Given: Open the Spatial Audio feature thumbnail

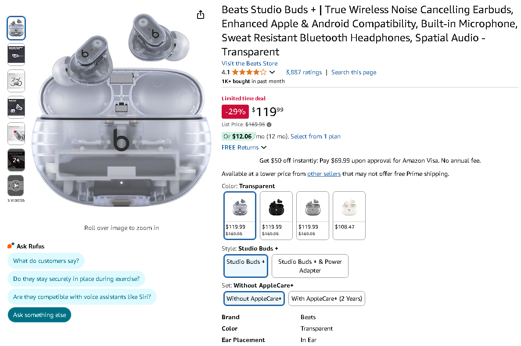Looking at the screenshot, I should [16, 107].
